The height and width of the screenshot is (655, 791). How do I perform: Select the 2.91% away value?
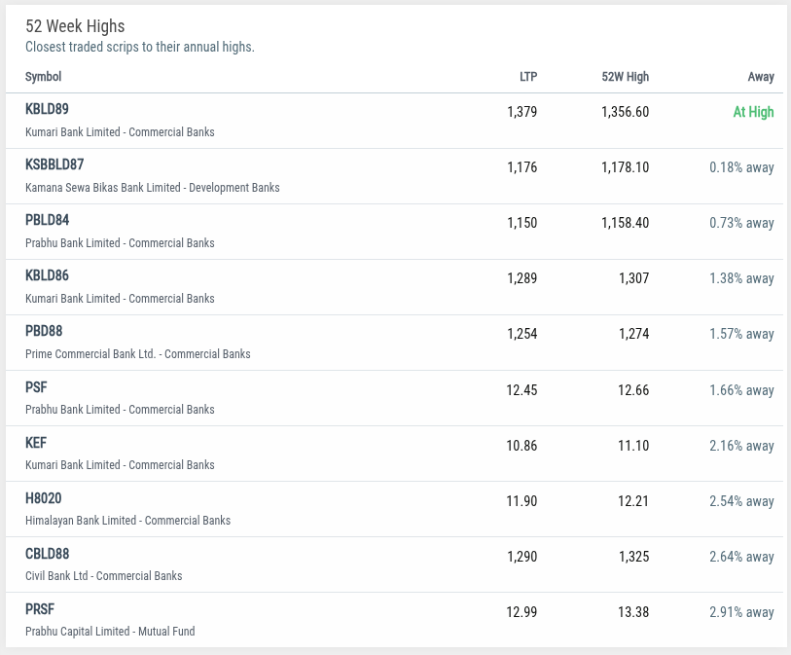pyautogui.click(x=741, y=612)
